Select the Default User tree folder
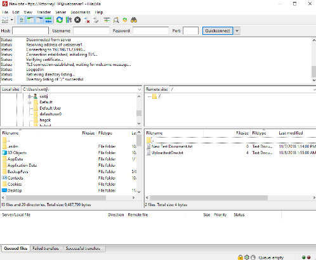Screen dimensions: 316x260 (50, 108)
